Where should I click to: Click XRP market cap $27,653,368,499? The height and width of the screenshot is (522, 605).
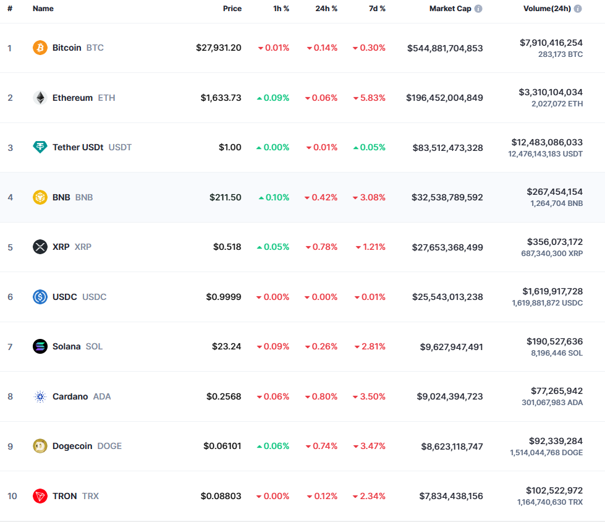click(447, 247)
